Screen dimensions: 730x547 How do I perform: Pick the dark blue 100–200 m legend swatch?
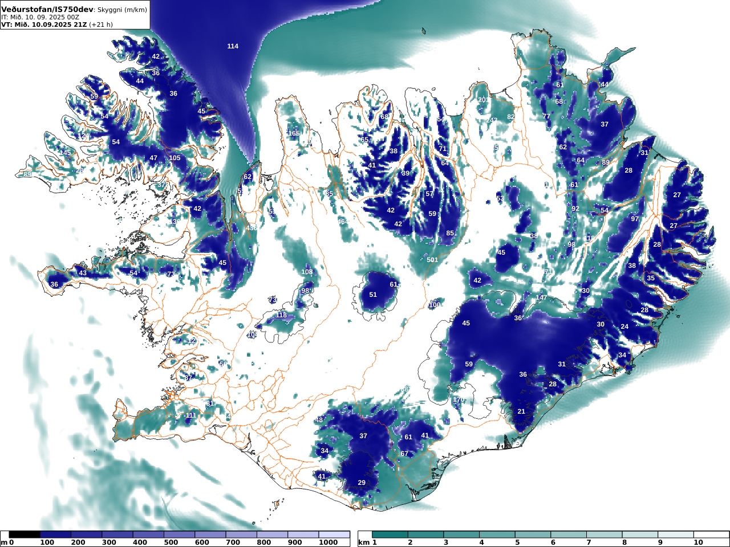(x=55, y=534)
